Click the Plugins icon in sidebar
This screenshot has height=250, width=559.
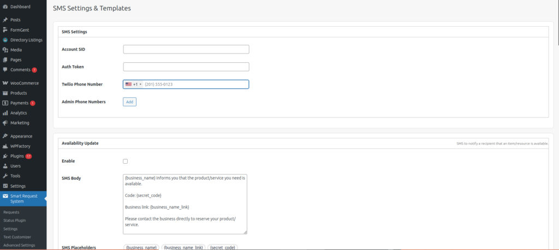tap(5, 156)
